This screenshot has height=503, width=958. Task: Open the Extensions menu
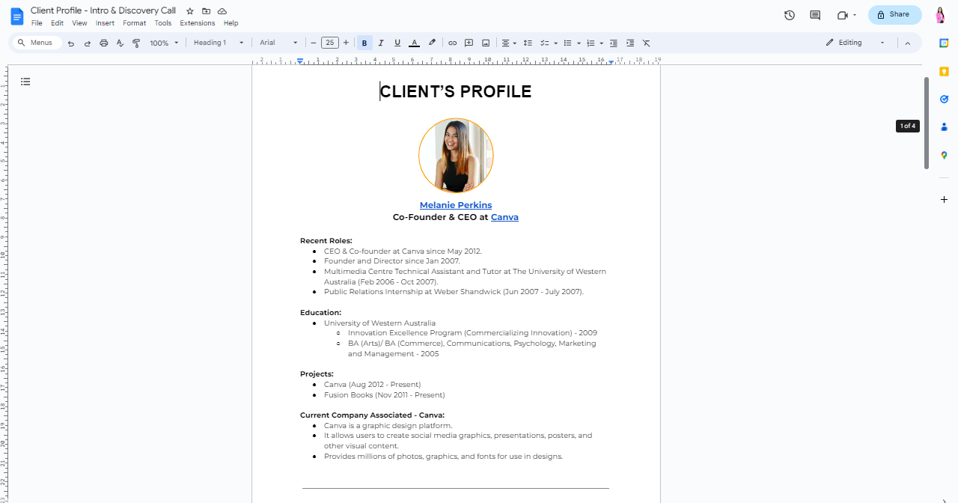(198, 23)
